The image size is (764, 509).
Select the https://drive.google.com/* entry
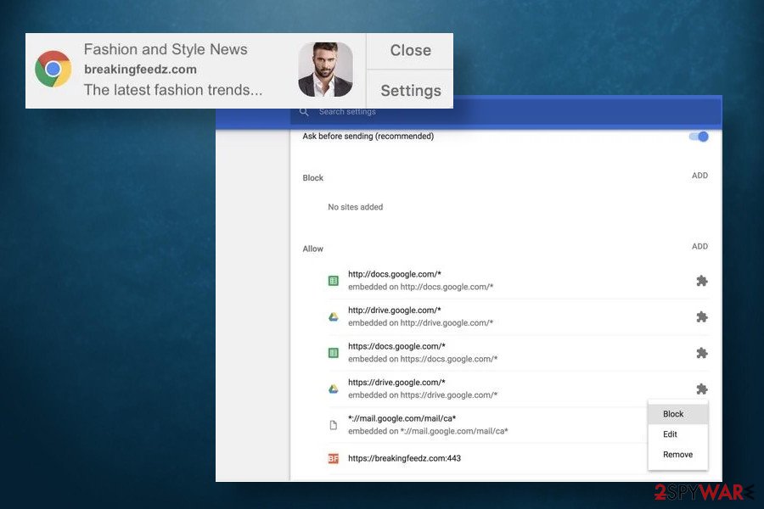point(518,389)
